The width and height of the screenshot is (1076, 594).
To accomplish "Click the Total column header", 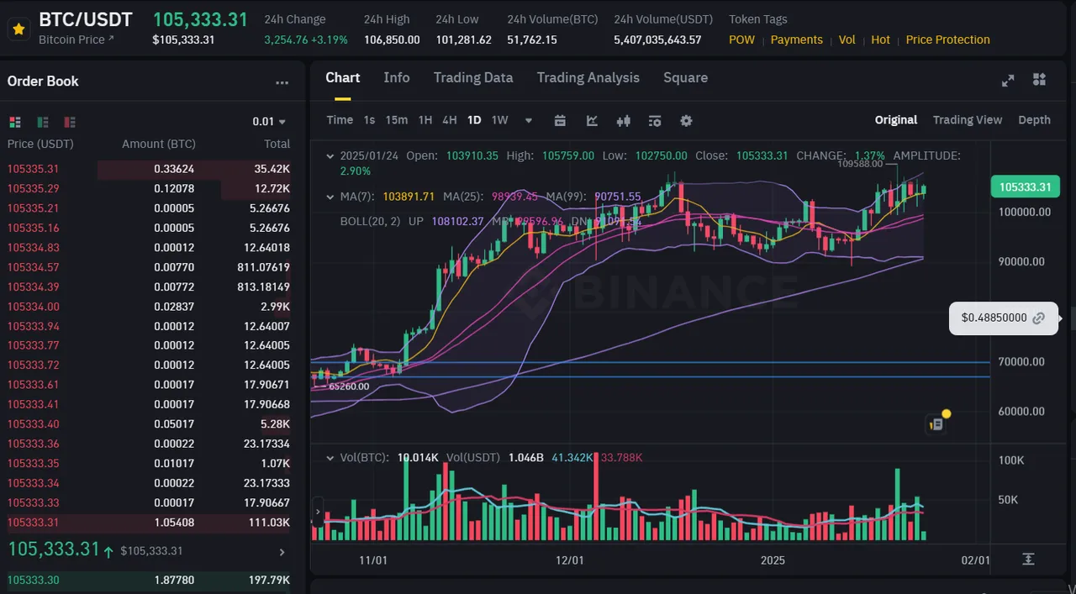I will click(x=277, y=144).
